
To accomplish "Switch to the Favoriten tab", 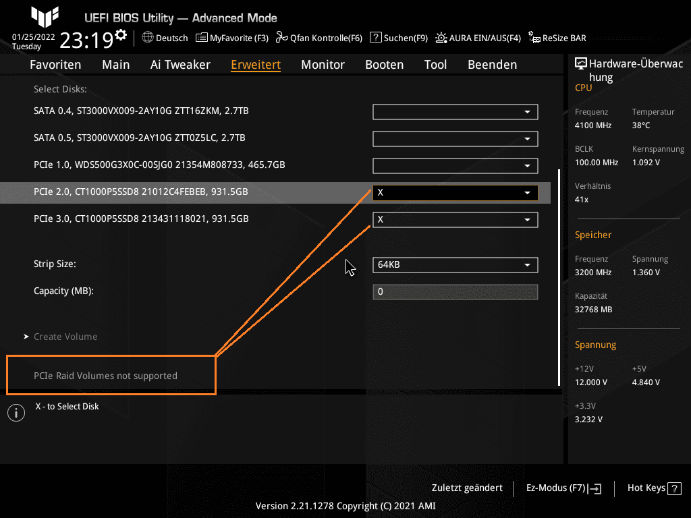I will pyautogui.click(x=55, y=64).
